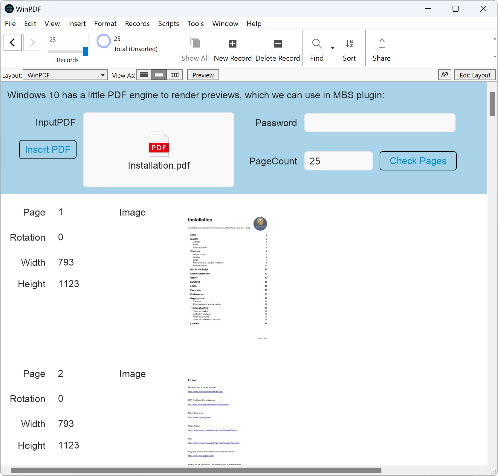Collapse the status toolbar with the up chevron
Viewport: 498px width, 476px height.
(x=495, y=39)
